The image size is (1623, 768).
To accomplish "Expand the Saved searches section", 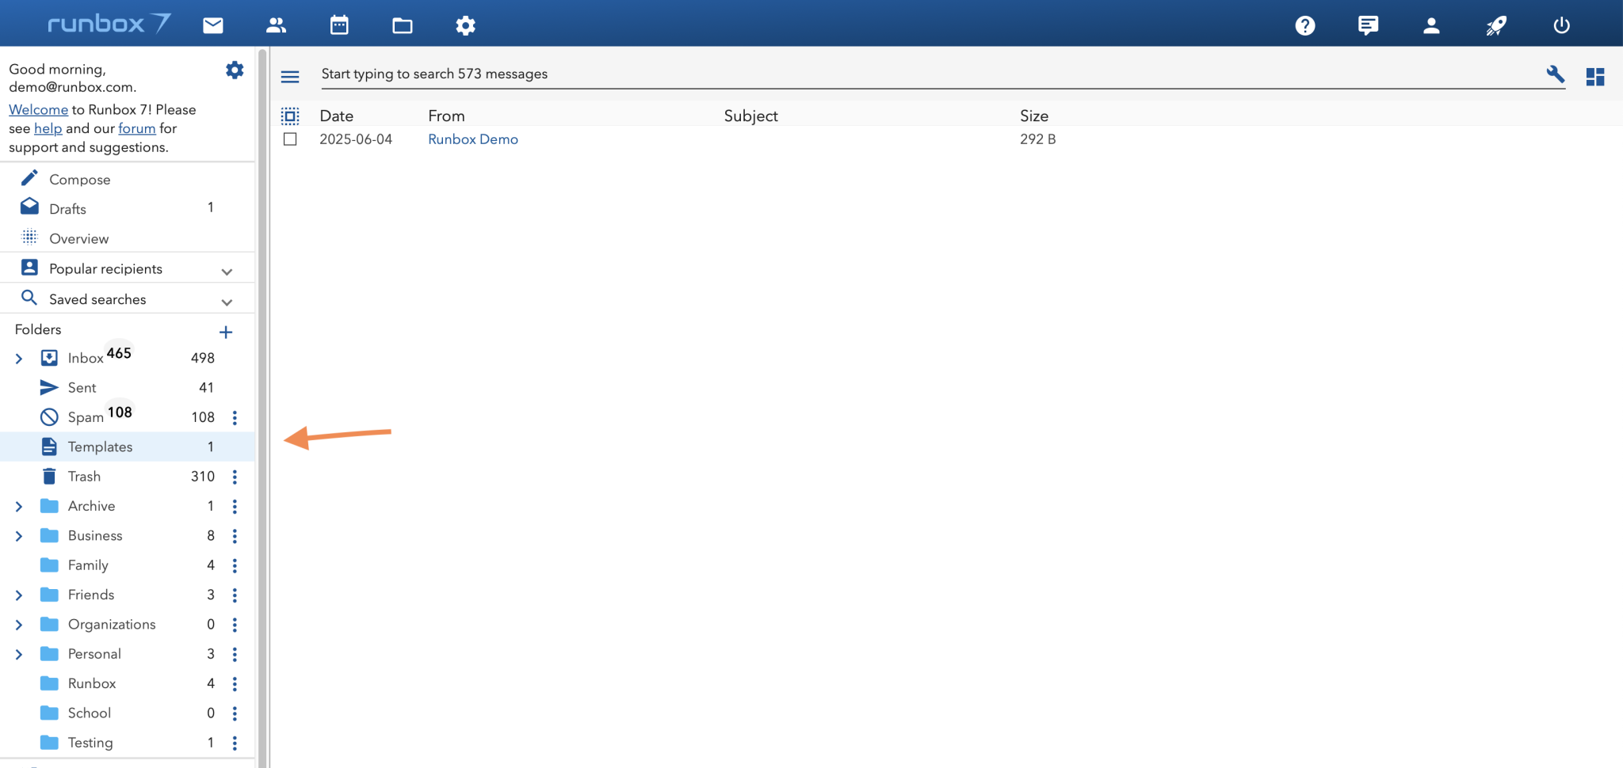I will point(227,302).
